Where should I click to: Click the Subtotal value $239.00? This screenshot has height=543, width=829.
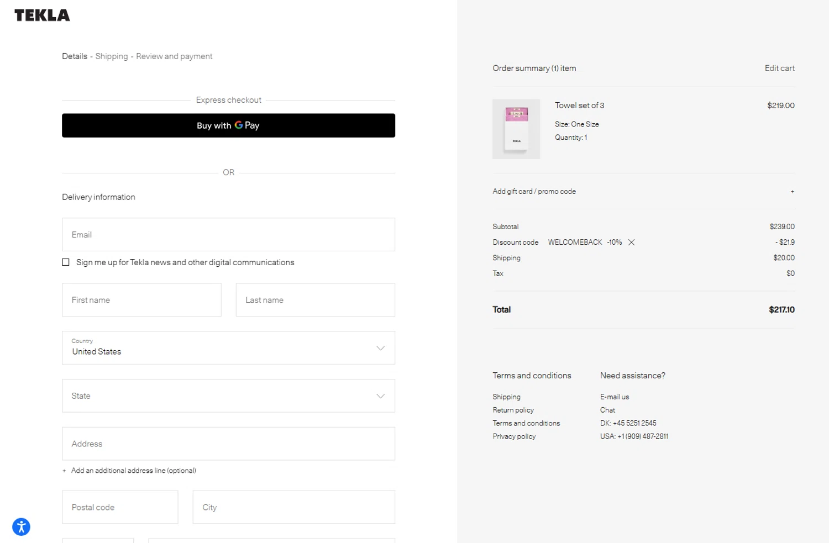click(782, 227)
